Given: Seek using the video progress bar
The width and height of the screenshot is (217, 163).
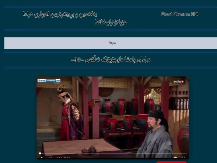Looking at the screenshot, I should point(113,153).
